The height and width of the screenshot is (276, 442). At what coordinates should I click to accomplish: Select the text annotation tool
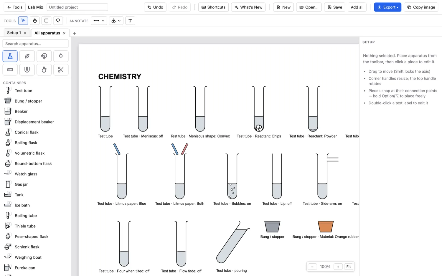pos(130,21)
